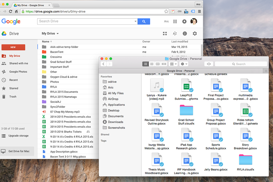
Task: Select LeapFILE Submission gformx file icon
Action: 187,85
